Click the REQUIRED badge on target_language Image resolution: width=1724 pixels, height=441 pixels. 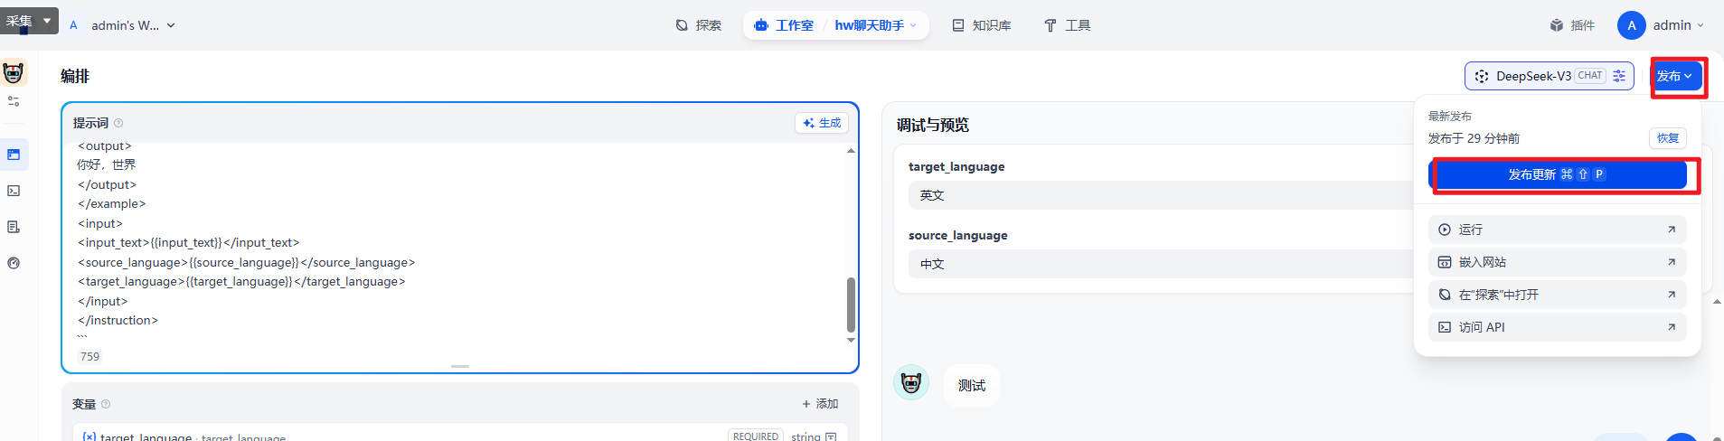pos(756,436)
